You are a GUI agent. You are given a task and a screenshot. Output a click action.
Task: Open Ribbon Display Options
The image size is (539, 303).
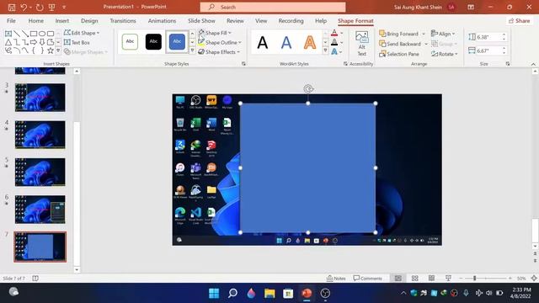pos(471,7)
